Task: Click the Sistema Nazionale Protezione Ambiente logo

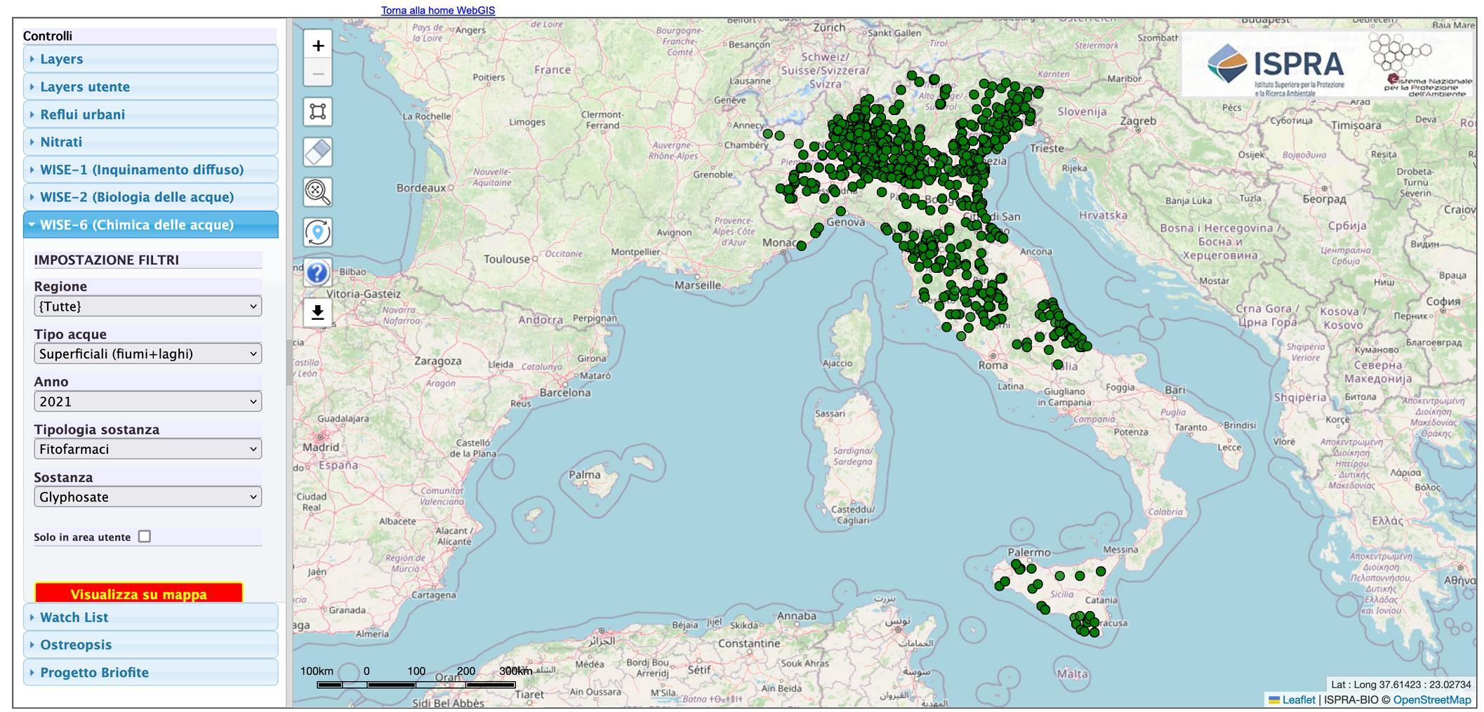Action: [1422, 65]
